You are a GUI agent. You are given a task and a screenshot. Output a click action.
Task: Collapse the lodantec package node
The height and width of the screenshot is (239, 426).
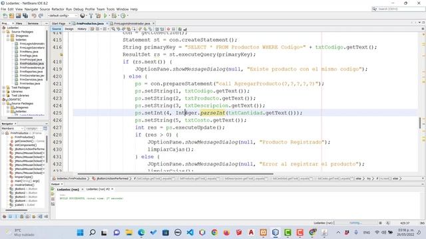tap(8, 40)
